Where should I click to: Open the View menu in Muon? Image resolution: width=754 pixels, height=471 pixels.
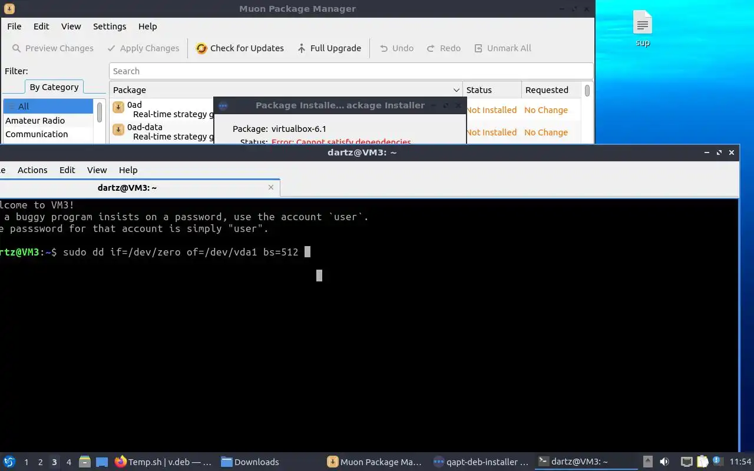point(71,26)
